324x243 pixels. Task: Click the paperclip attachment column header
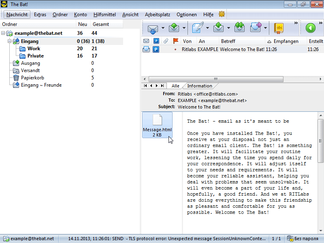click(167, 40)
